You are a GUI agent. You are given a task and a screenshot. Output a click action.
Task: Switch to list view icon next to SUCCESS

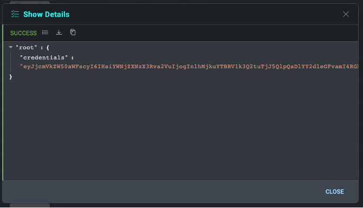pos(45,32)
